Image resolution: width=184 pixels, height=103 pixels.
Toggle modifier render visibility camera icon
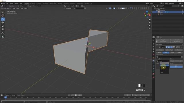click(166, 47)
